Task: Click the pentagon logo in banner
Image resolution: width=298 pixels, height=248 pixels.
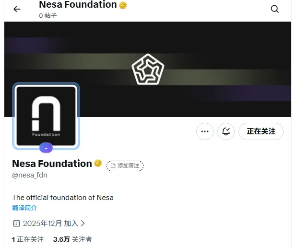Action: tap(148, 69)
